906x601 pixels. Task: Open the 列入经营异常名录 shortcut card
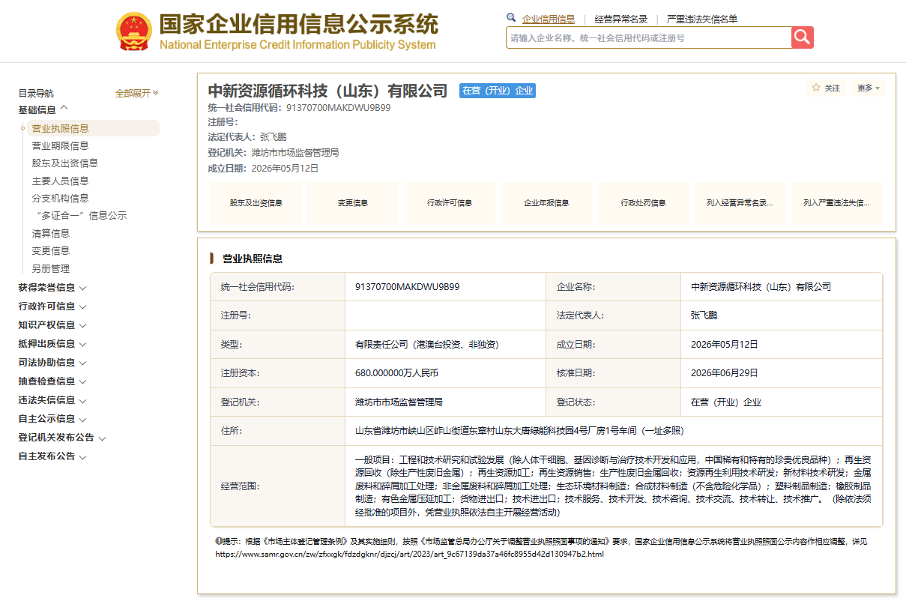[740, 202]
